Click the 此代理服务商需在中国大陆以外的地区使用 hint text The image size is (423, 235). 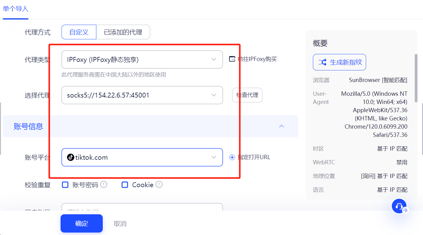(114, 75)
